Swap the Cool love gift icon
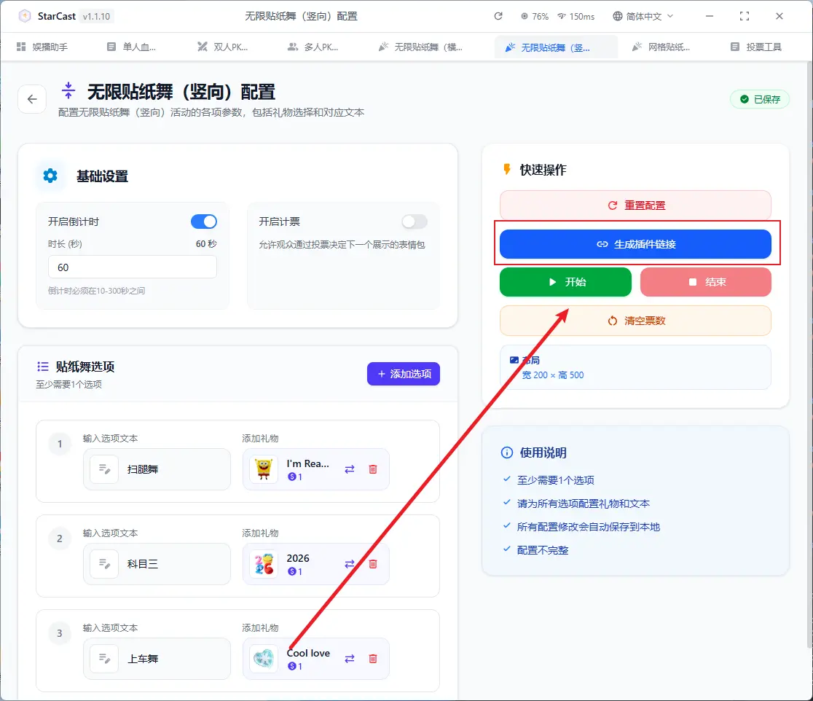The image size is (813, 701). (x=350, y=659)
